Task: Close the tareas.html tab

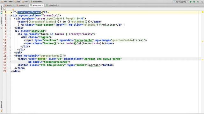Action: pyautogui.click(x=43, y=5)
